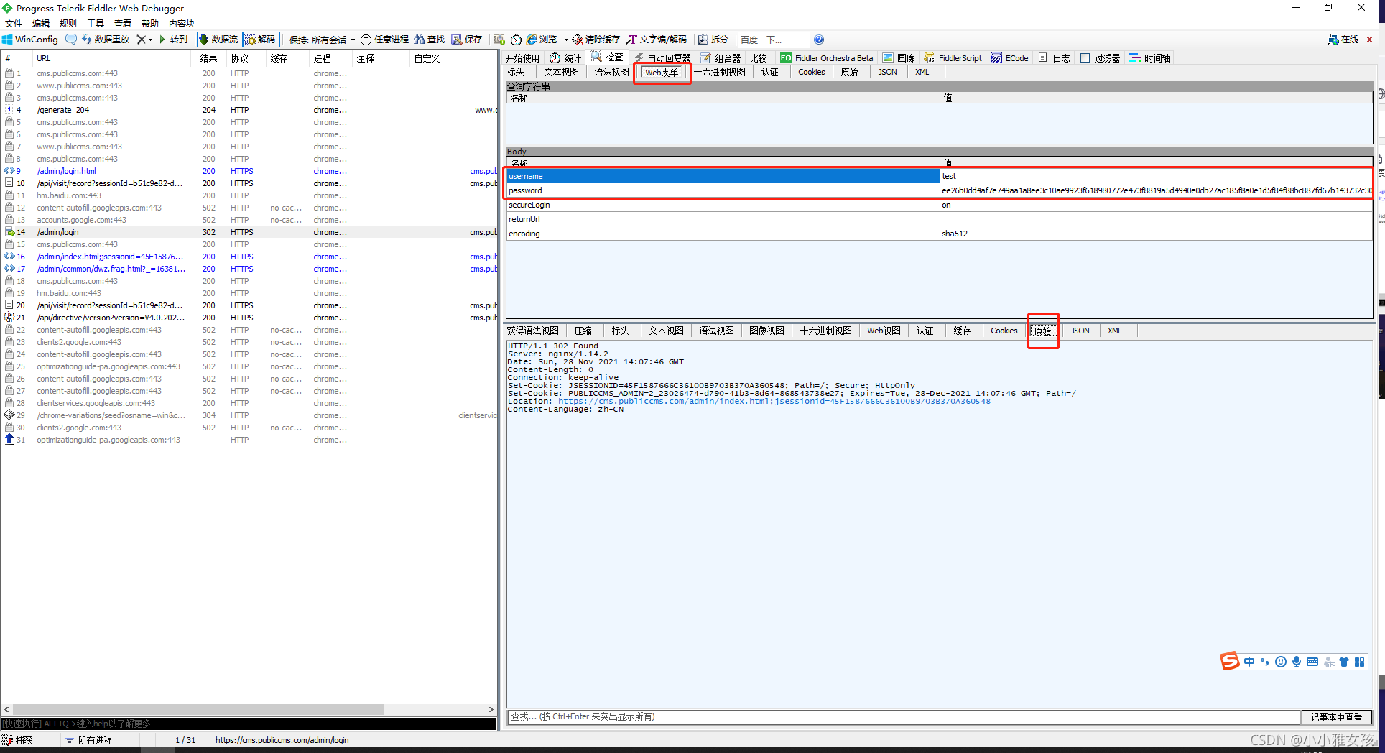Toggle the 数据流 stream mode
This screenshot has height=753, width=1385.
(219, 40)
